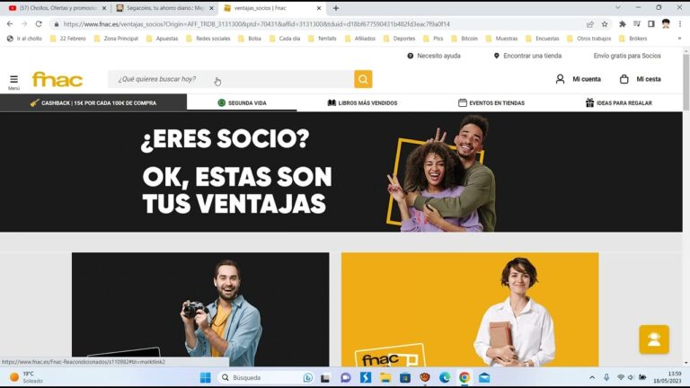Open the Chrome profile avatar
This screenshot has height=388, width=690.
click(x=666, y=24)
